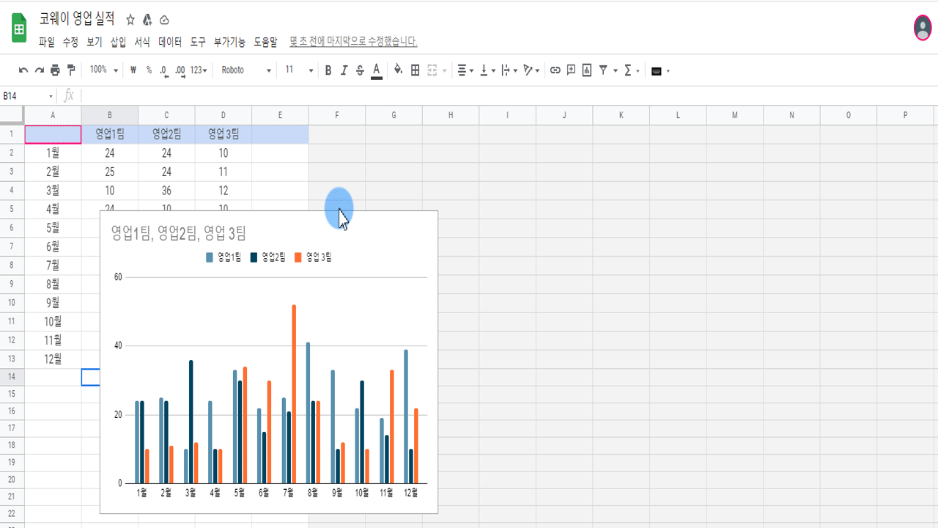938x528 pixels.
Task: Open the 보기 menu
Action: [95, 43]
